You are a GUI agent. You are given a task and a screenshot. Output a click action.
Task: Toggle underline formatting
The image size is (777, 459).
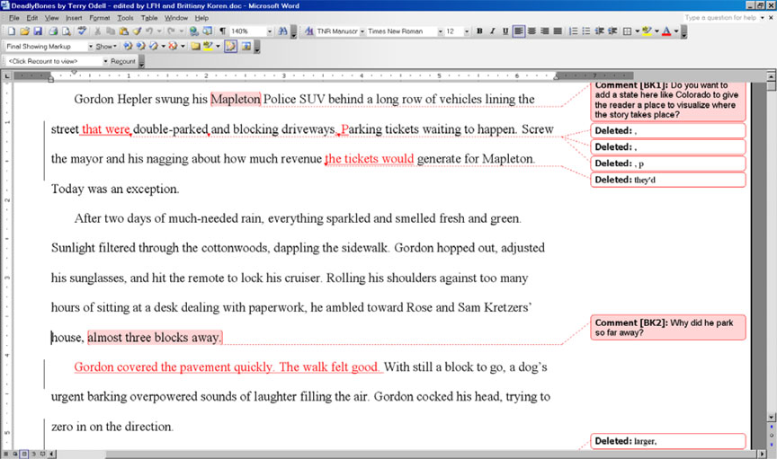click(505, 31)
